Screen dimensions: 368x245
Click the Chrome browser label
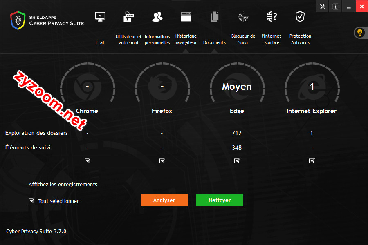click(x=87, y=111)
